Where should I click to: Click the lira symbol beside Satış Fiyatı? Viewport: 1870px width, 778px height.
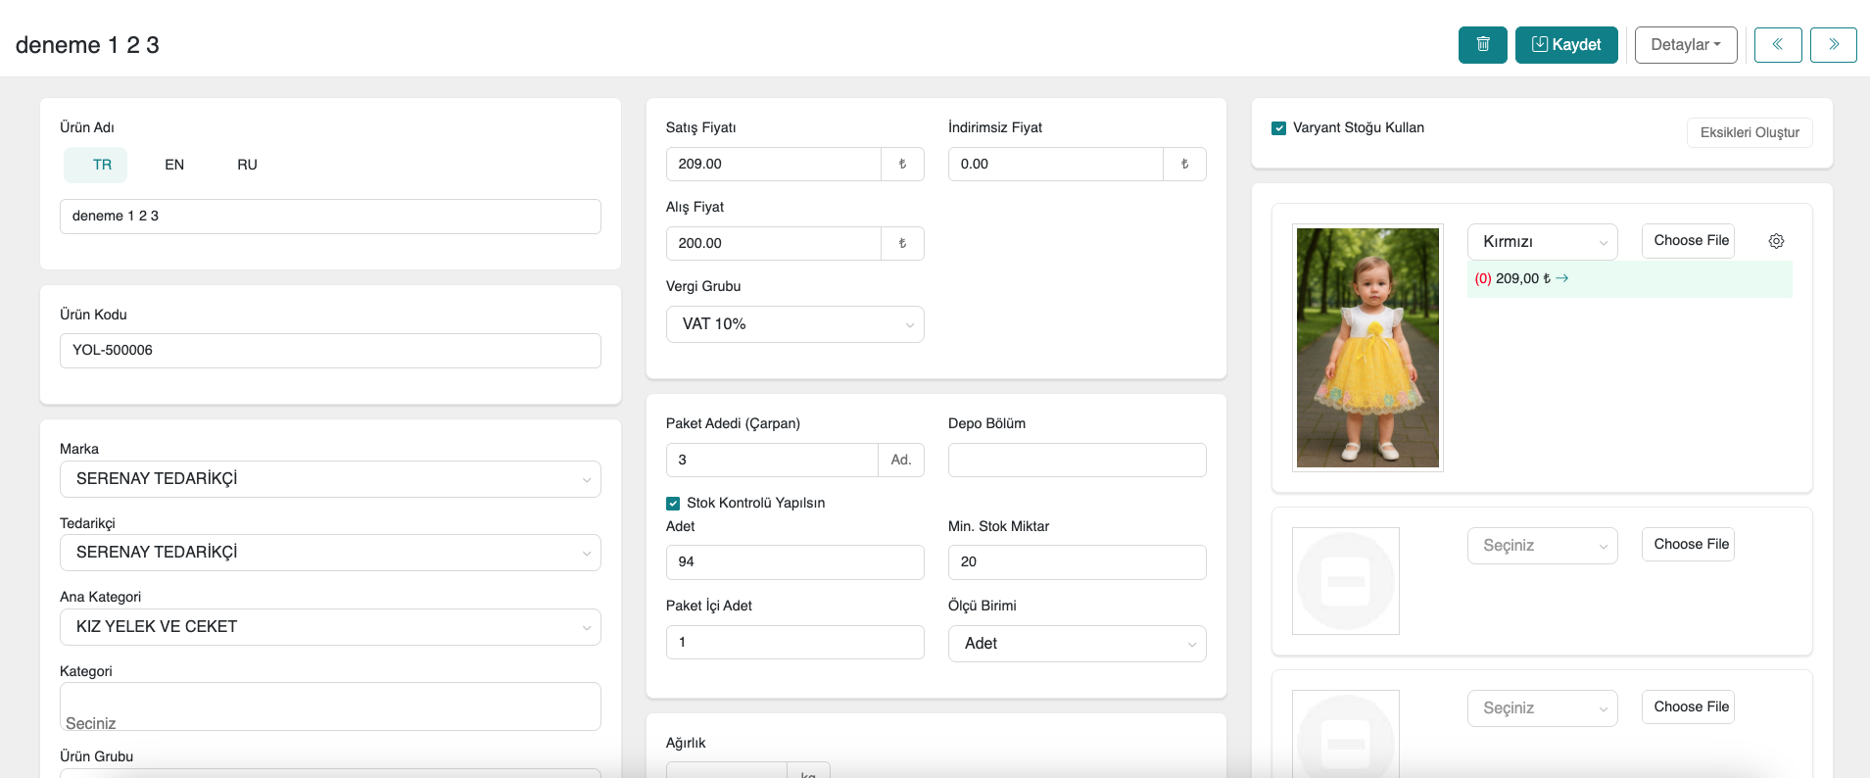point(902,165)
